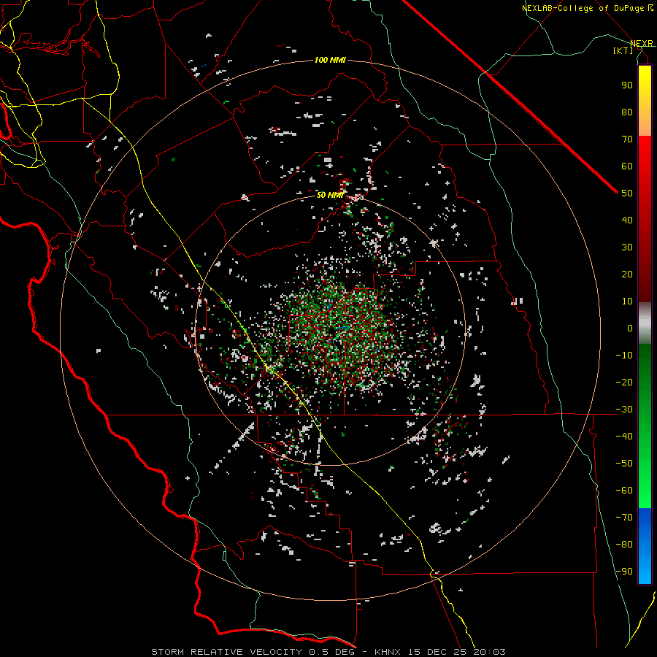
Task: Click the 50 label on velocity scale
Action: click(x=627, y=193)
